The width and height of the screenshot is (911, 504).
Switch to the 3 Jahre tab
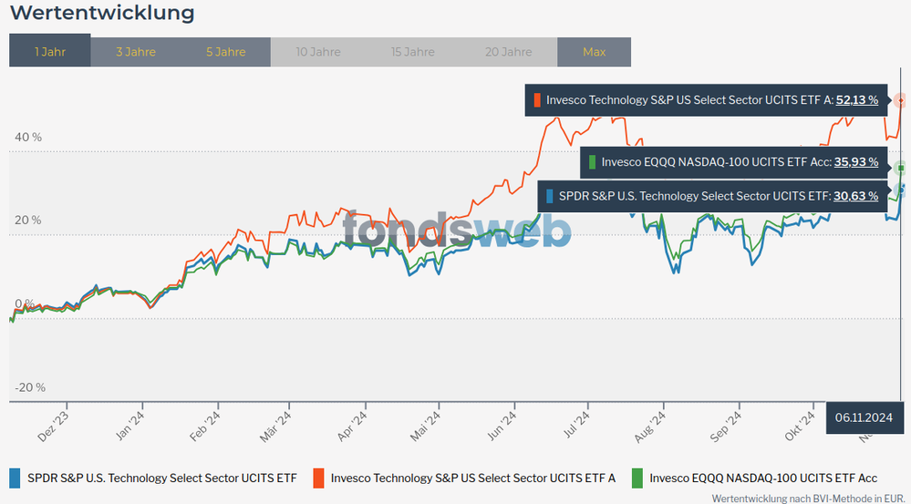click(136, 52)
